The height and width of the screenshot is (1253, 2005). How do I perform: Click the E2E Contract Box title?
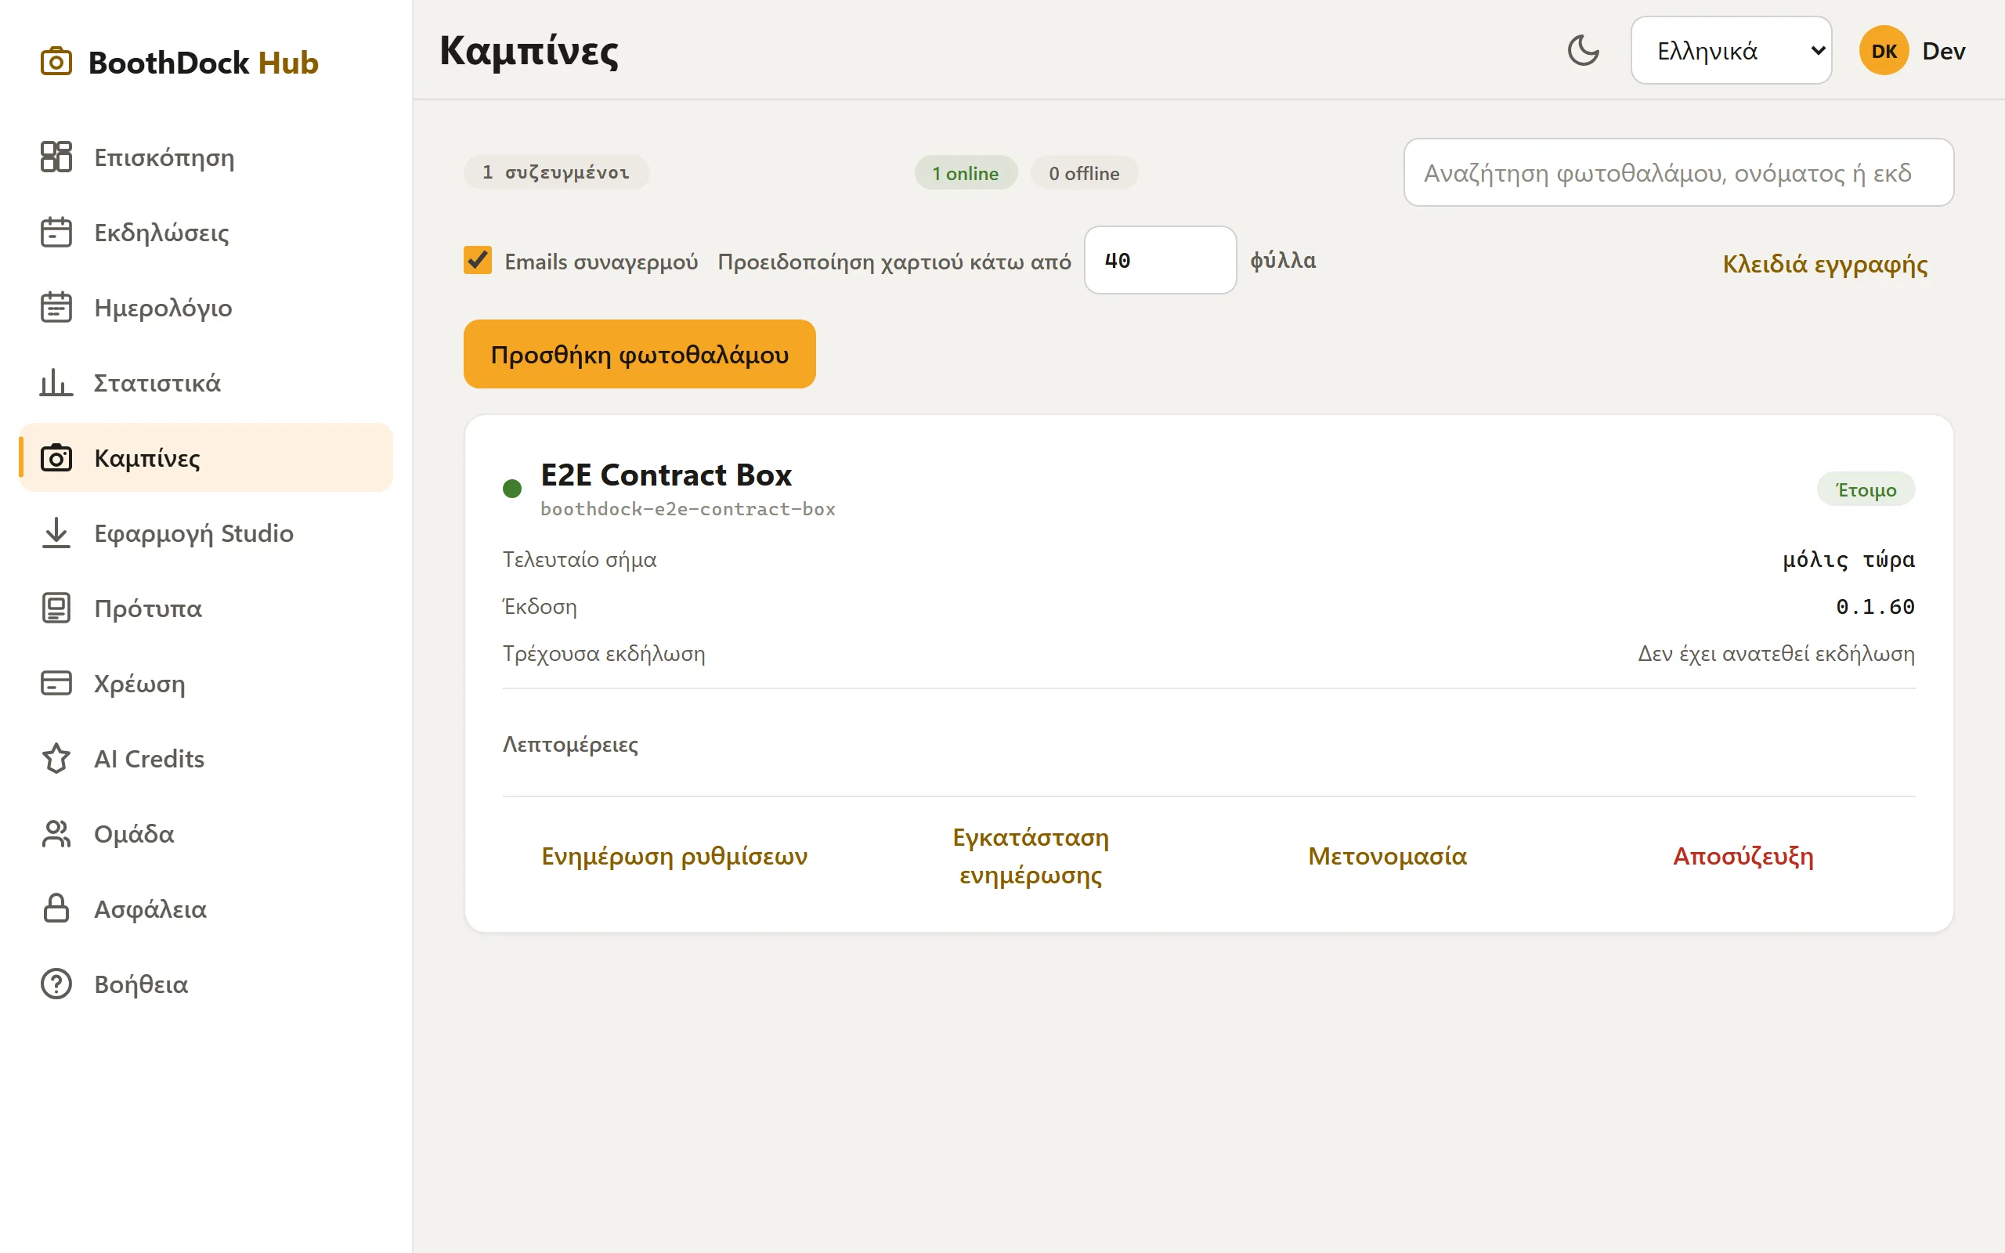667,475
